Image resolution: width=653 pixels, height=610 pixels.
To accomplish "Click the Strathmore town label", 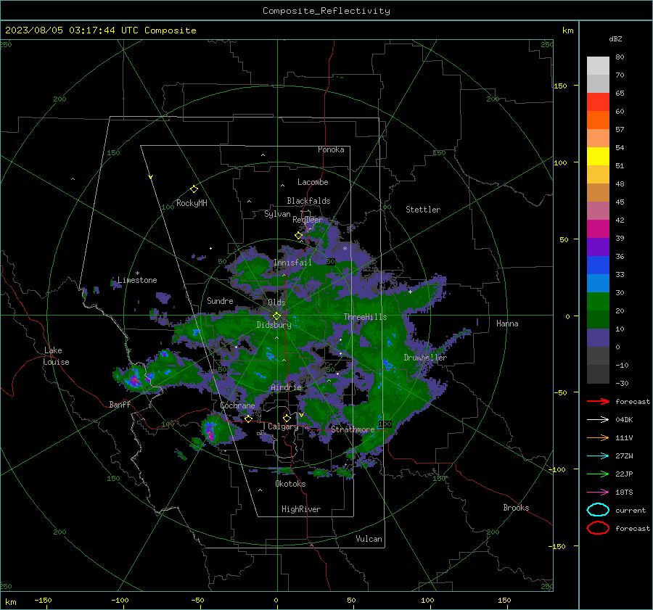I will pyautogui.click(x=353, y=429).
